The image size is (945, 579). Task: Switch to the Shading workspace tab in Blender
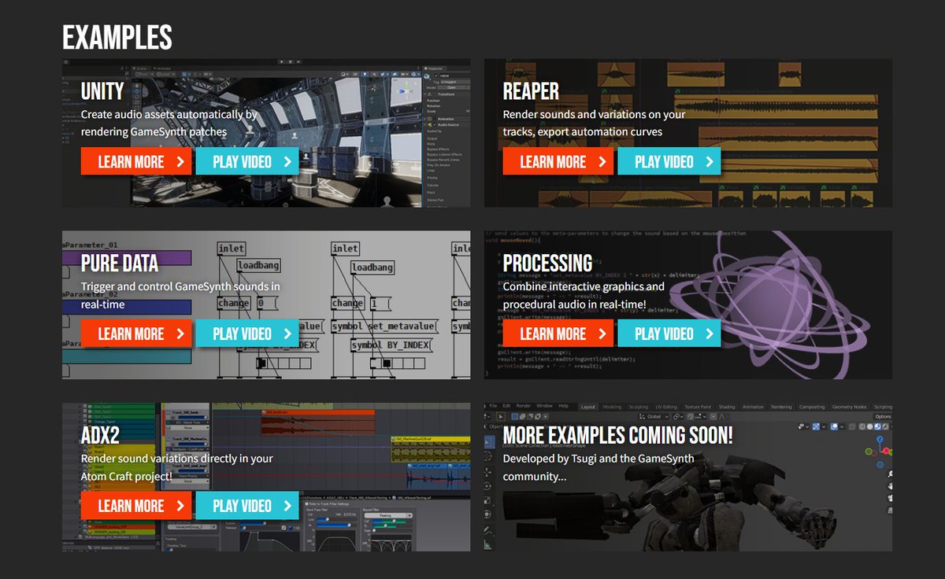pos(728,406)
